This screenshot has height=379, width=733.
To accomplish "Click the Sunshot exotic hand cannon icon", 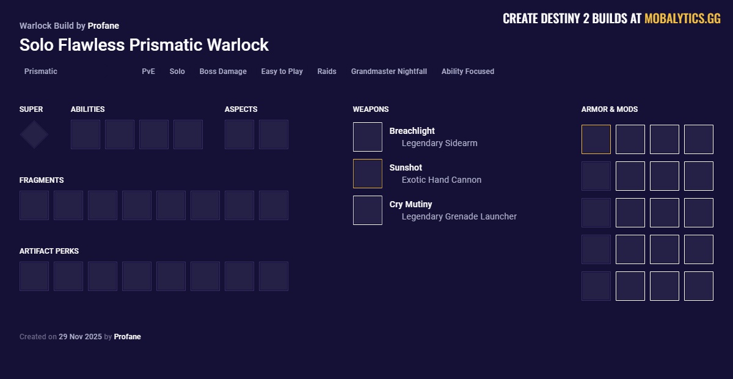I will pos(367,173).
